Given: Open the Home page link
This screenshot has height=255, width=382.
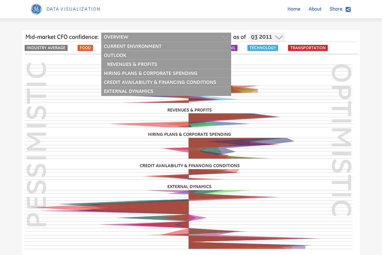Looking at the screenshot, I should (294, 9).
